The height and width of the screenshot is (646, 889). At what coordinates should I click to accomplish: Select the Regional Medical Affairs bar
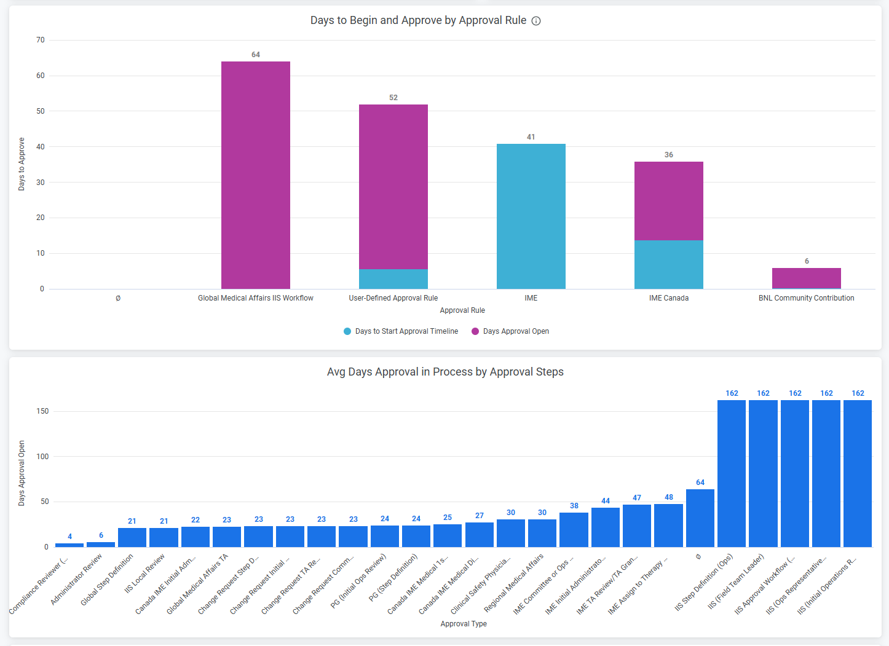tap(542, 534)
